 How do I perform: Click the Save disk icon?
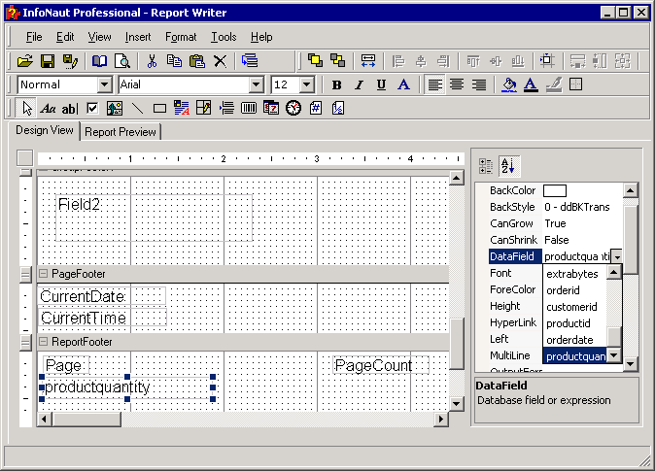pos(48,60)
